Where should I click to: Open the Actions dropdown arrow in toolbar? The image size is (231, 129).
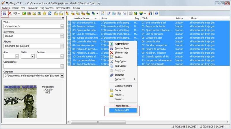[x=97, y=13]
